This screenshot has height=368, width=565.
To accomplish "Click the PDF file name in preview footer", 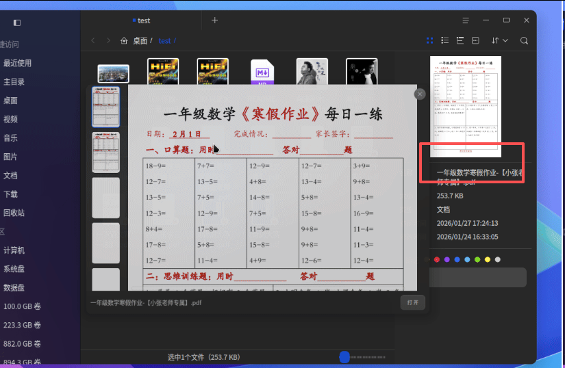I will pos(146,302).
